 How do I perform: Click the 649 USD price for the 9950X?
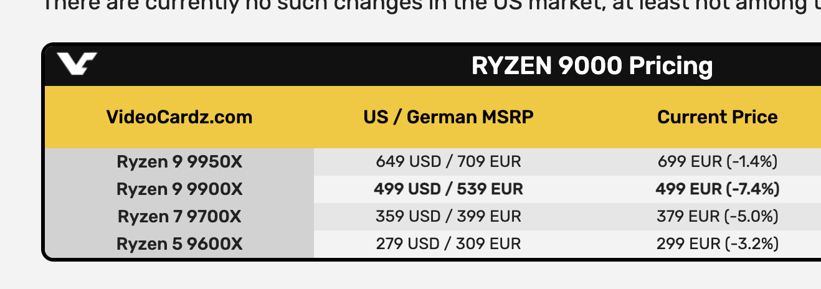point(409,162)
